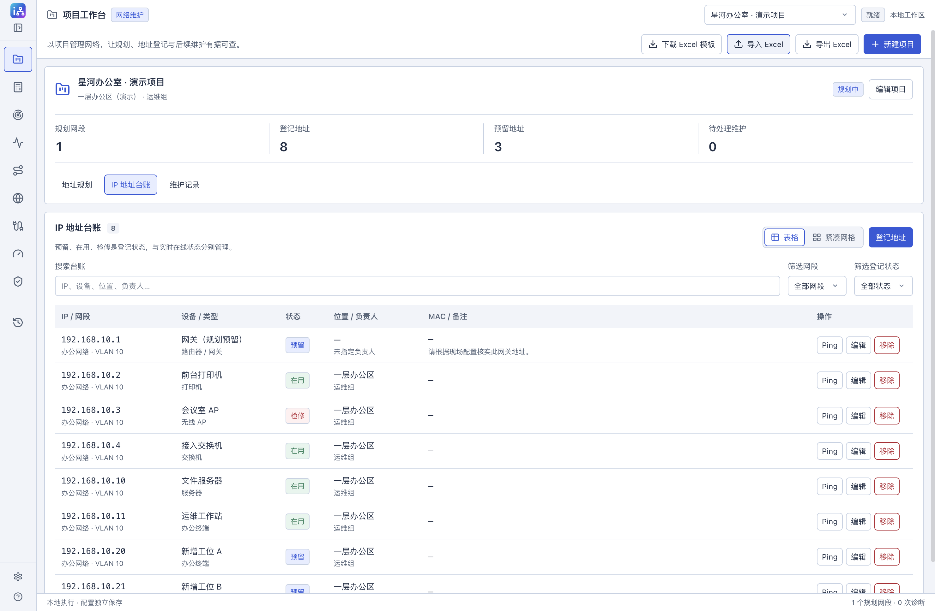
Task: Click 导入 Excel button
Action: pos(758,44)
